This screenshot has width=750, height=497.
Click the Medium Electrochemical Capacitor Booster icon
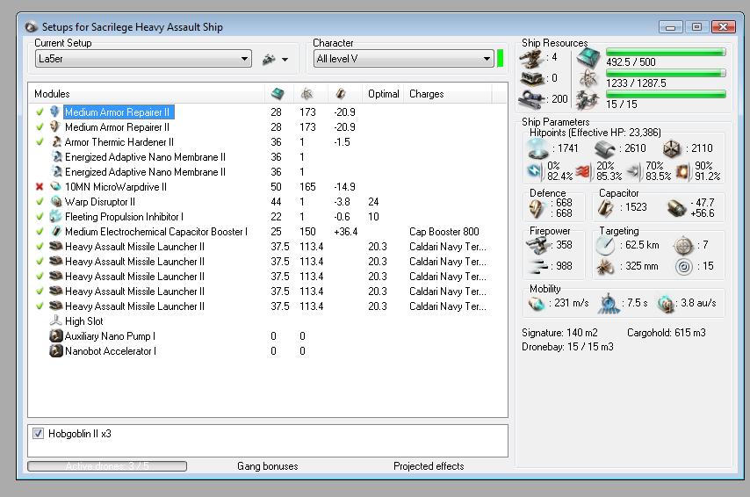point(56,231)
